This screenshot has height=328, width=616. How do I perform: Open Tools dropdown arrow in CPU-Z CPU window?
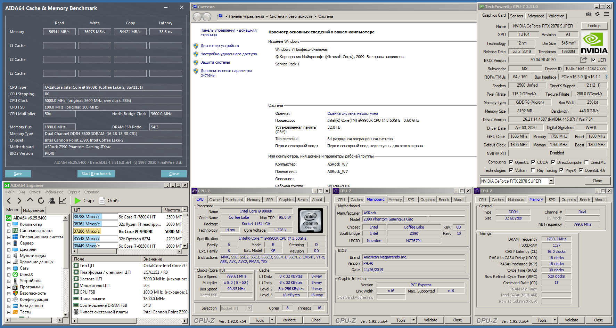272,320
